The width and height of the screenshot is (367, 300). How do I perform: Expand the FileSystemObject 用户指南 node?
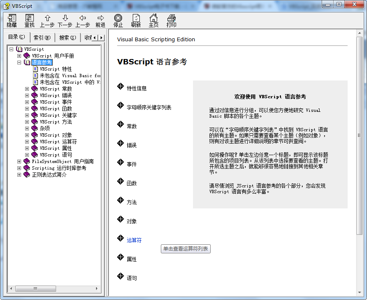coord(19,161)
